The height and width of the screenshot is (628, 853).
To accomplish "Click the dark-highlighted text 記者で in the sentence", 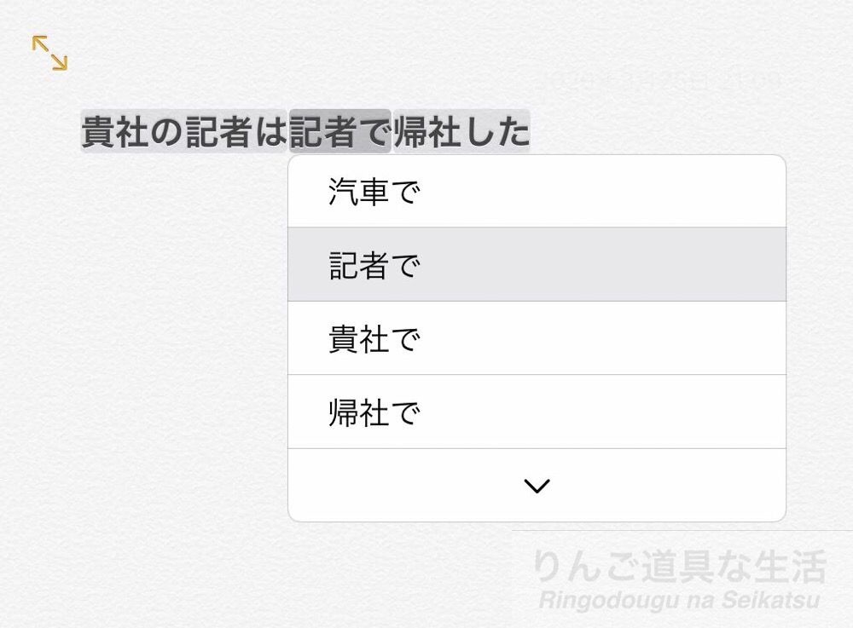I will 341,128.
